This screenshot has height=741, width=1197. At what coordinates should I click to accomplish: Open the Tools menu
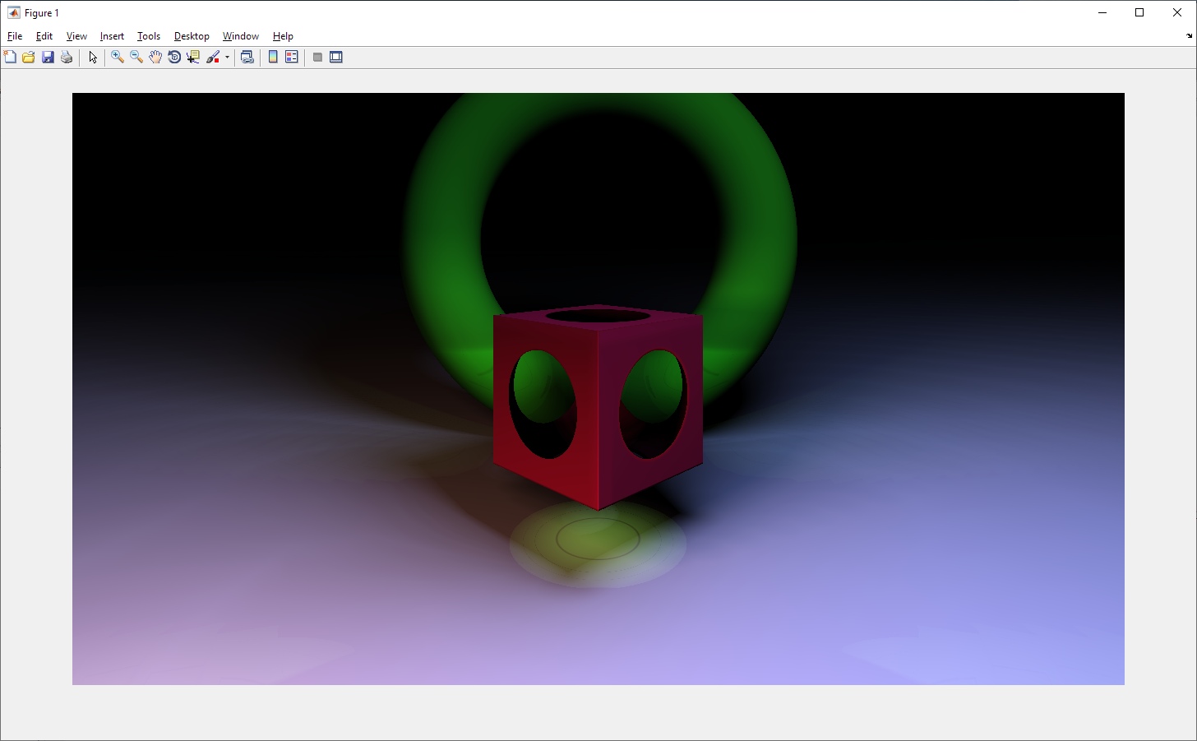148,36
